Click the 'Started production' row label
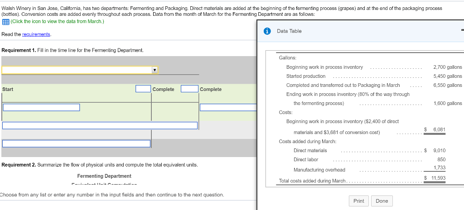This screenshot has width=464, height=210. point(306,76)
